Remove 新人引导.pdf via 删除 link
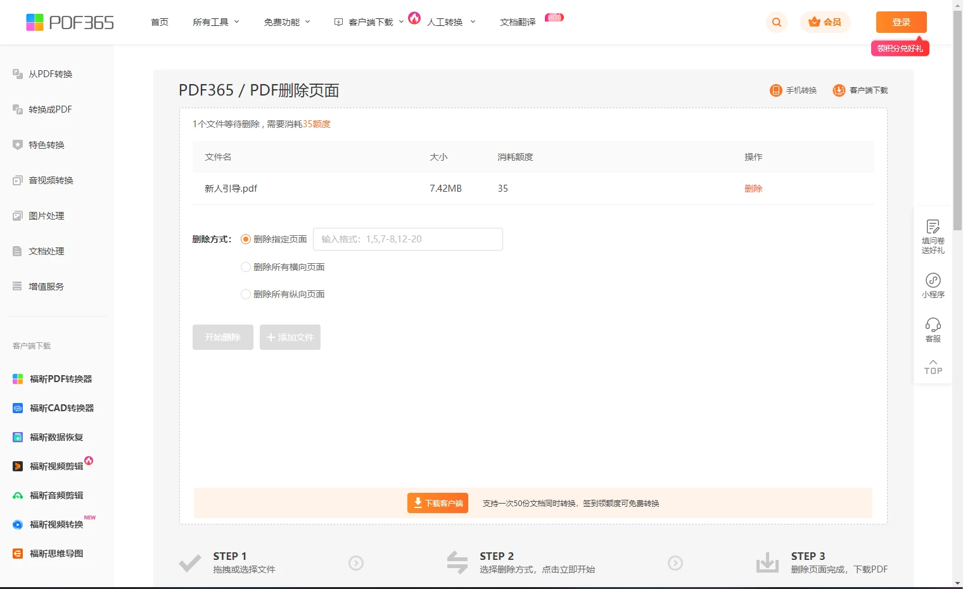 tap(753, 189)
